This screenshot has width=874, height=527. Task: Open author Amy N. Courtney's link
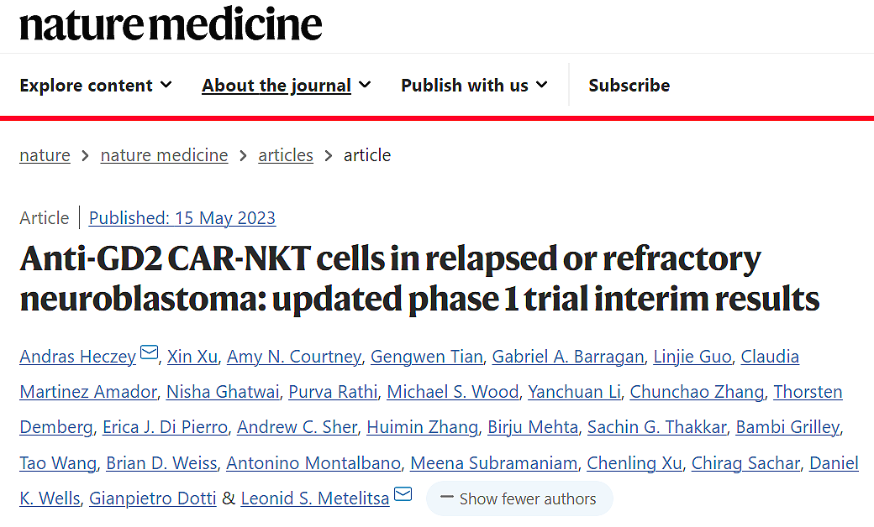click(x=294, y=356)
